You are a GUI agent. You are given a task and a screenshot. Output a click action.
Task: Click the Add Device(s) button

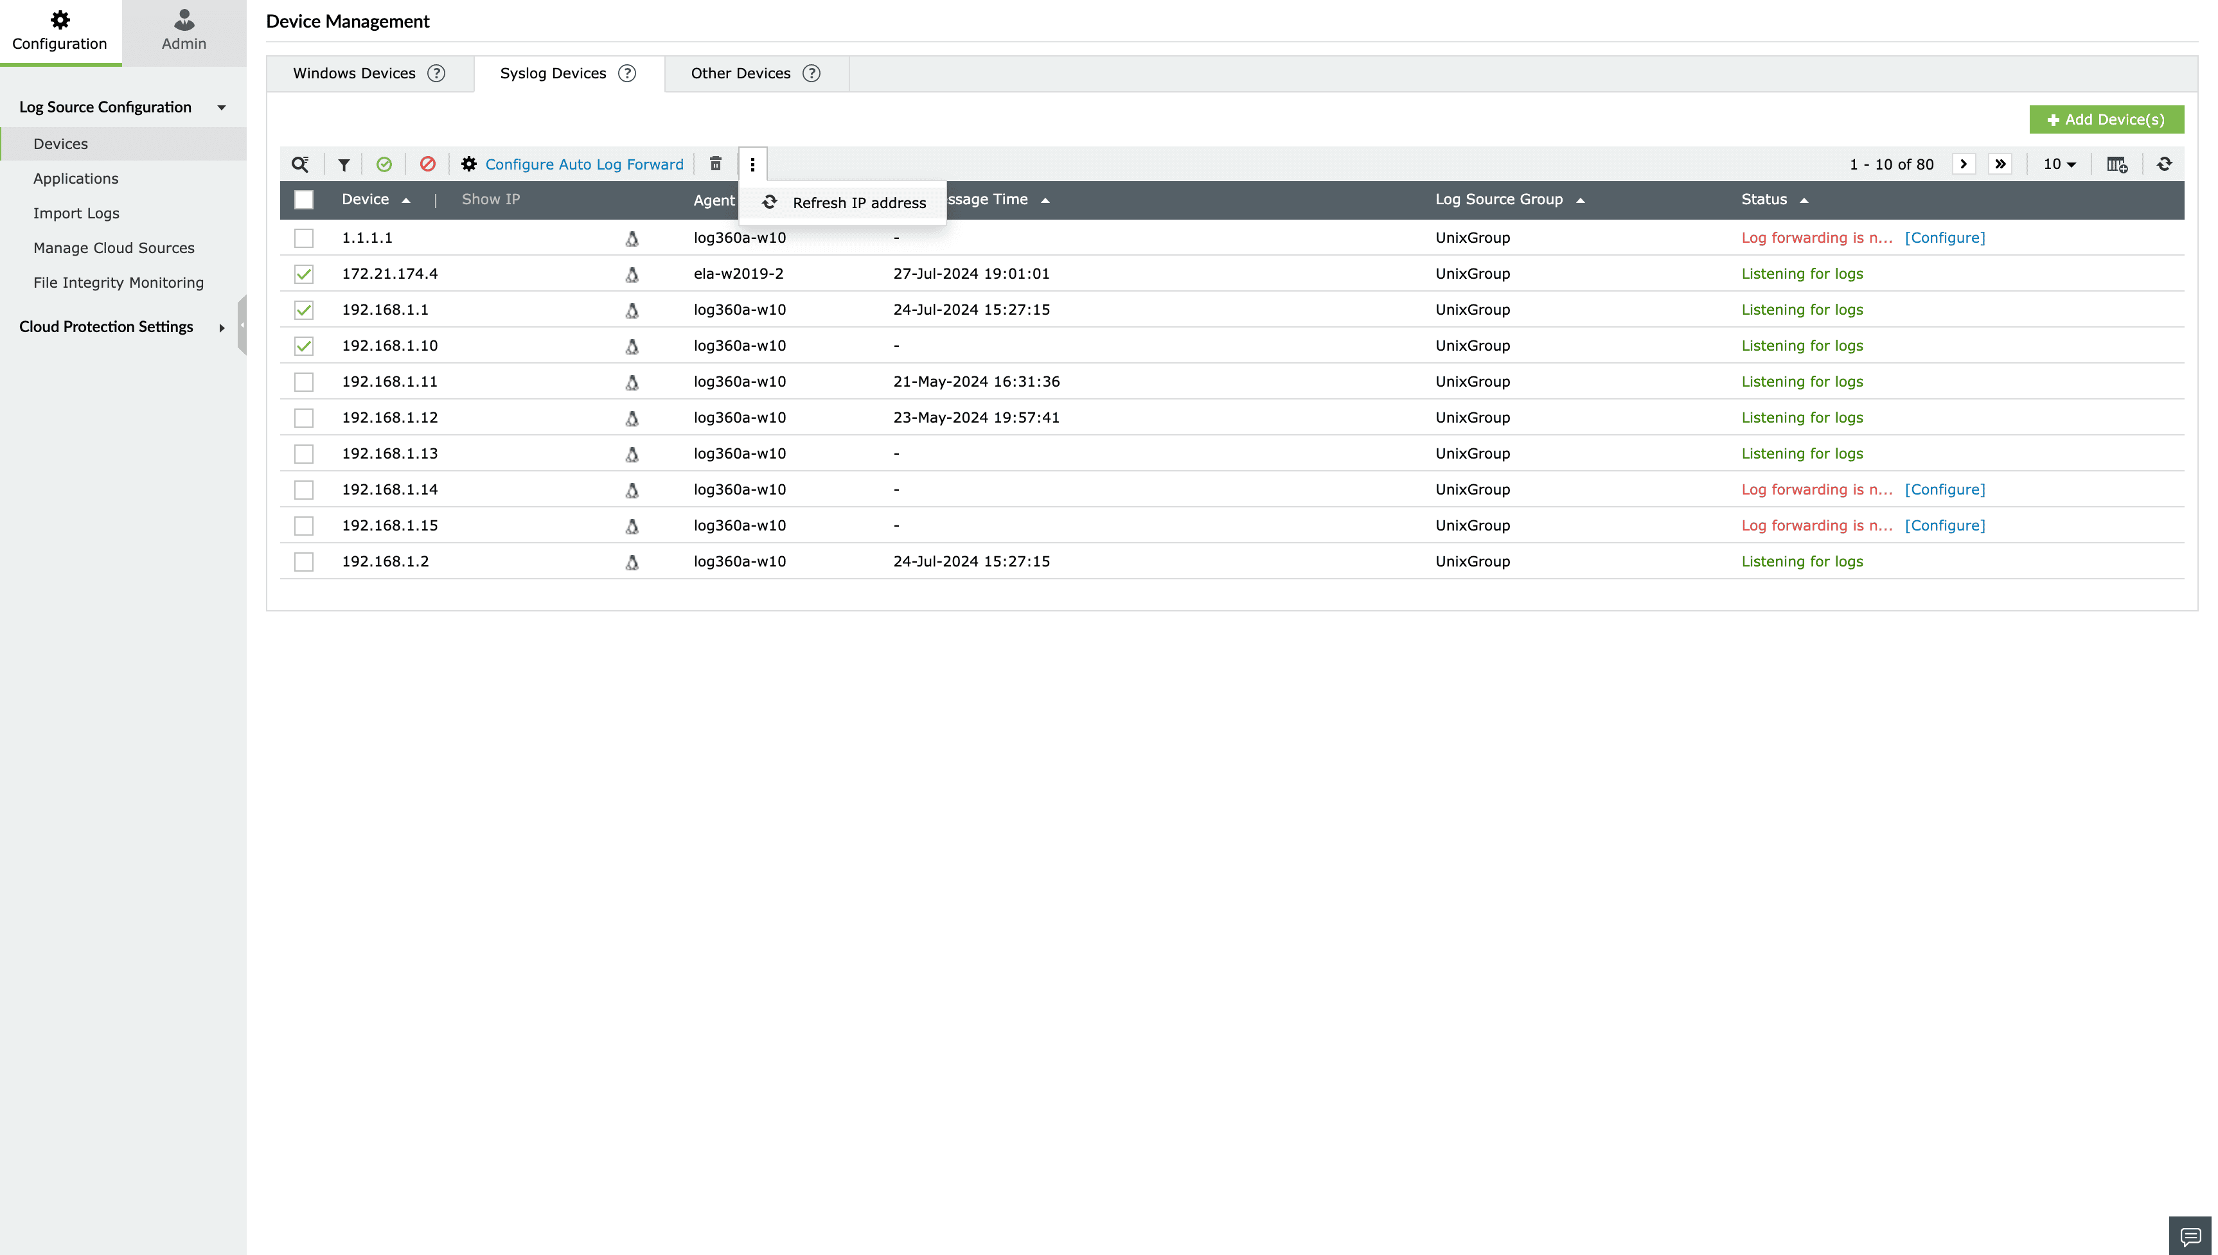2106,120
